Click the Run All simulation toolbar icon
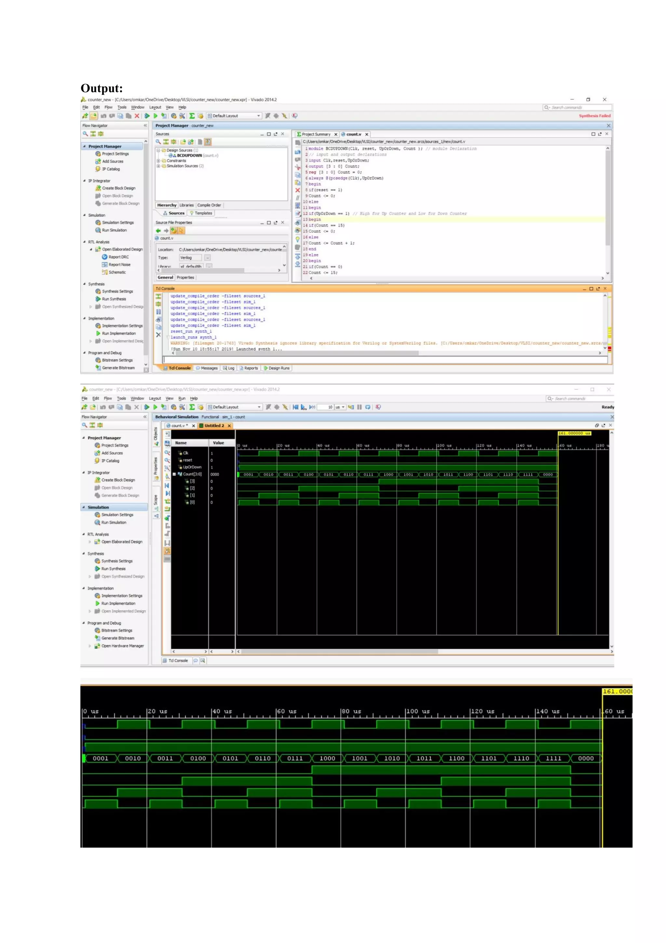Image resolution: width=666 pixels, height=943 pixels. (x=303, y=407)
